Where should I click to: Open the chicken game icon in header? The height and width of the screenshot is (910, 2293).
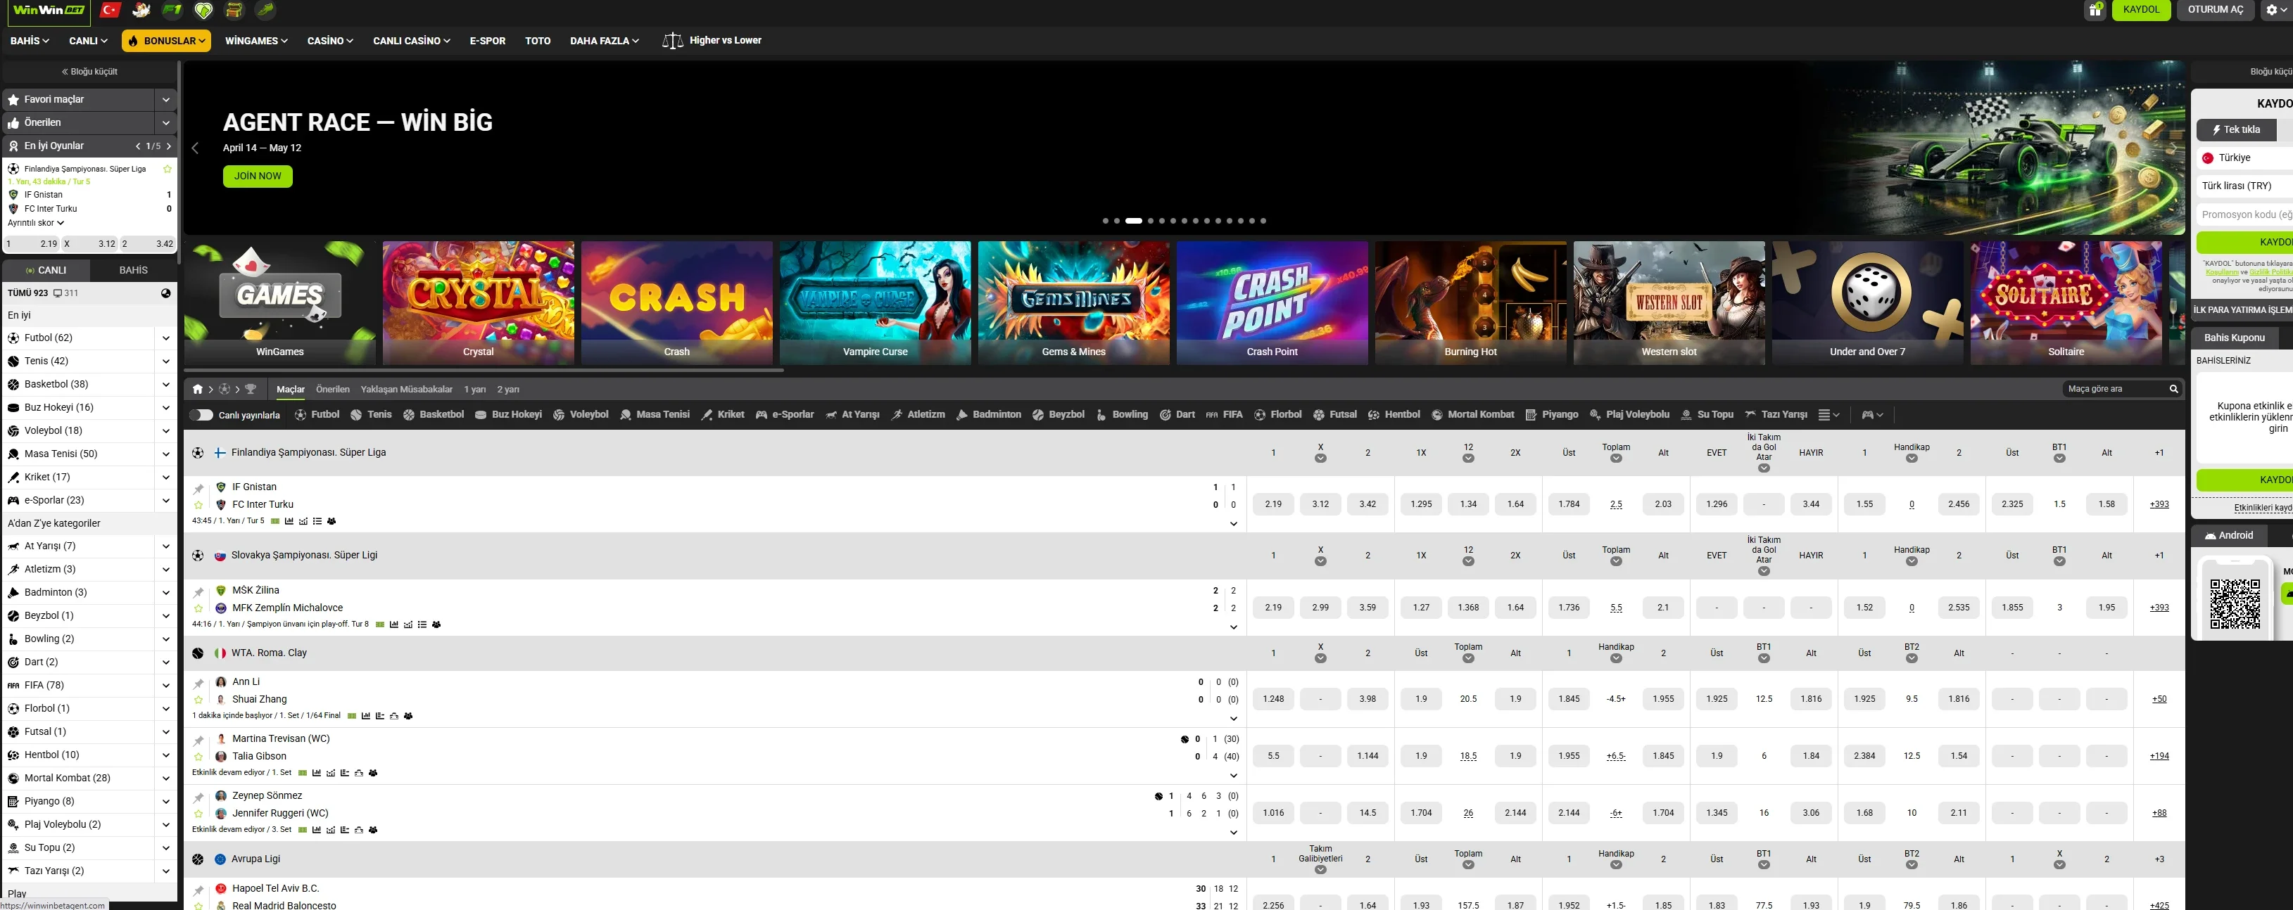[141, 10]
